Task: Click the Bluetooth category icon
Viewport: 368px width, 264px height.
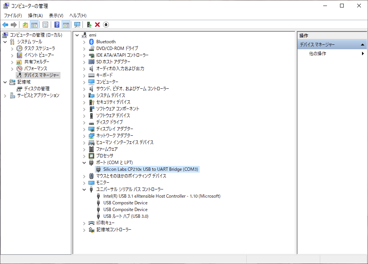Action: [x=91, y=42]
